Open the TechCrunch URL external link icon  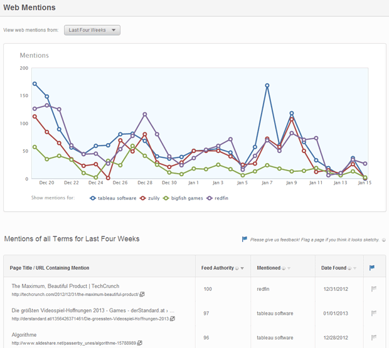(142, 294)
